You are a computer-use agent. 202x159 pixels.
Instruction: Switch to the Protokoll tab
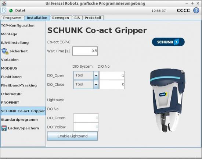(93, 18)
